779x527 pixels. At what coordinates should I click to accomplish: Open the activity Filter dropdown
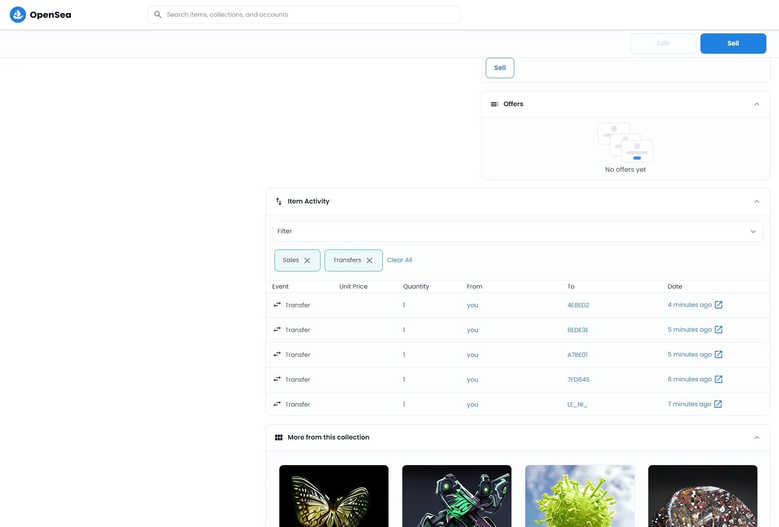click(x=518, y=232)
